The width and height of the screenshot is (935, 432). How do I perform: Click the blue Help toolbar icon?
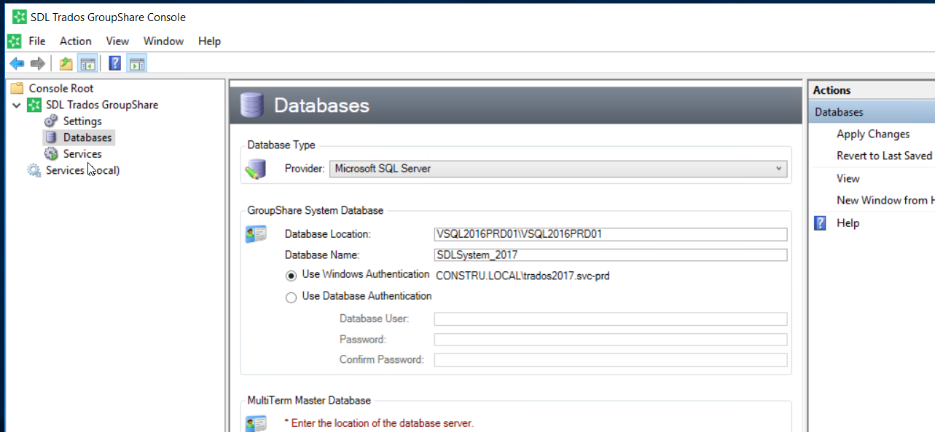tap(114, 64)
